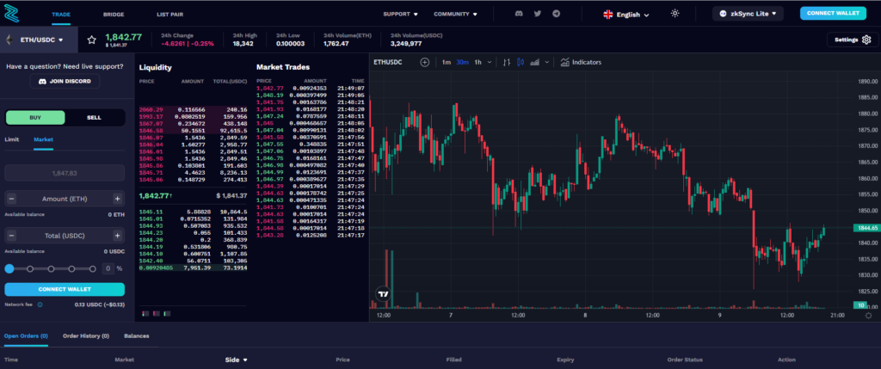881x369 pixels.
Task: Favorite ETH/USDC with the star icon
Action: pos(92,40)
